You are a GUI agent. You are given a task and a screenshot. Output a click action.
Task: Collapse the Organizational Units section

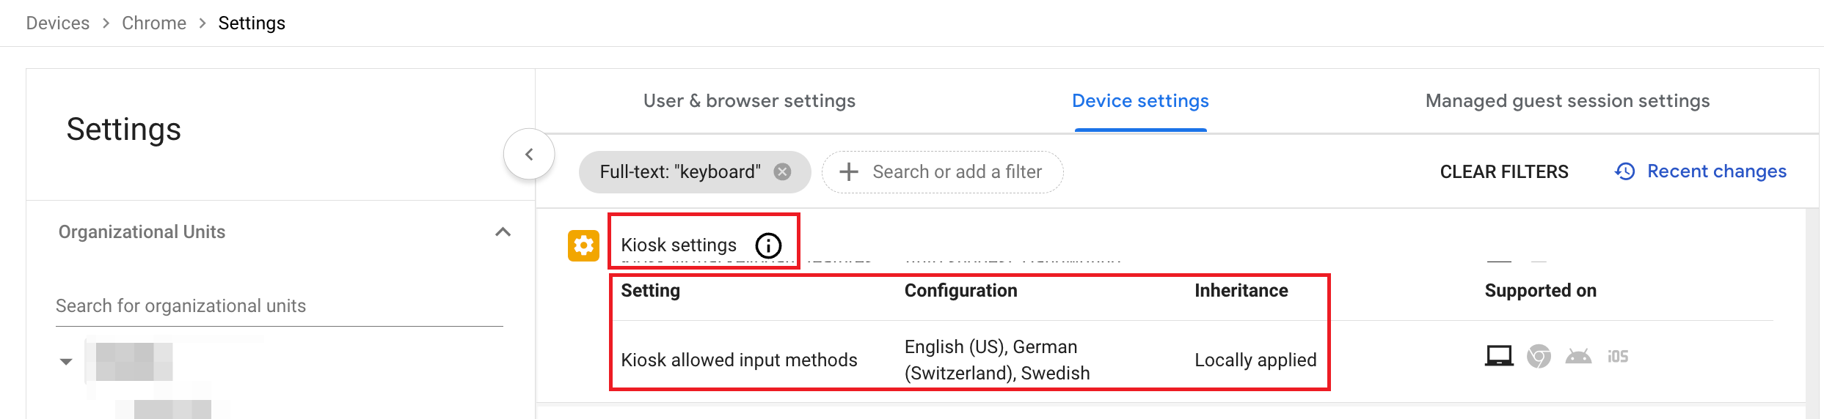503,232
